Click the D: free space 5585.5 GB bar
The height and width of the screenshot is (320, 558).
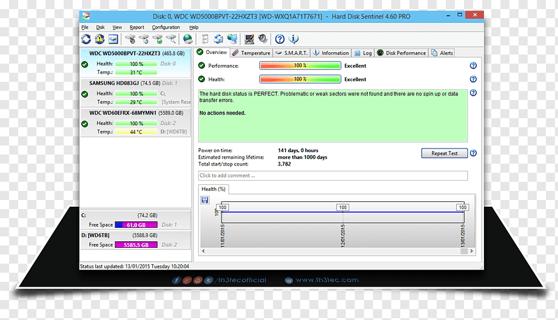point(136,245)
